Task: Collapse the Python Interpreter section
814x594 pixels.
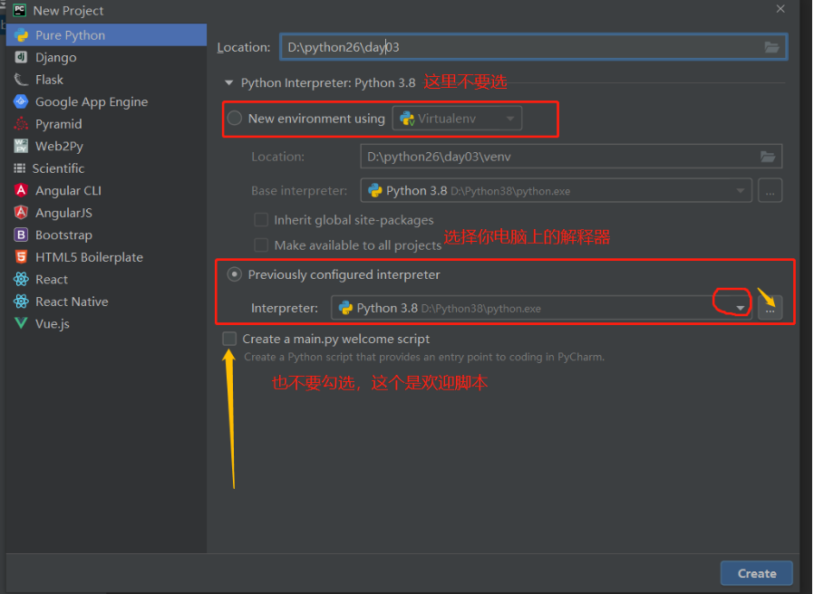Action: [228, 83]
